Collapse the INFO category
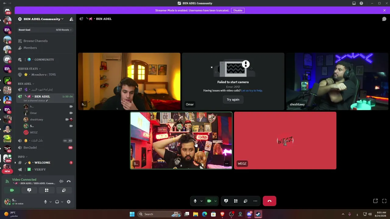The height and width of the screenshot is (219, 390). 23,157
